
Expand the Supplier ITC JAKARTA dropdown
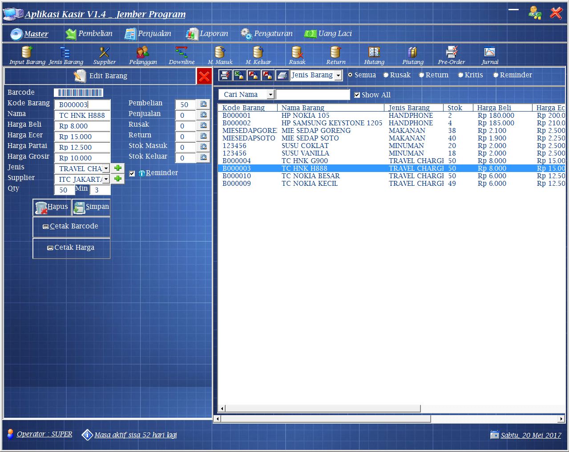point(106,179)
